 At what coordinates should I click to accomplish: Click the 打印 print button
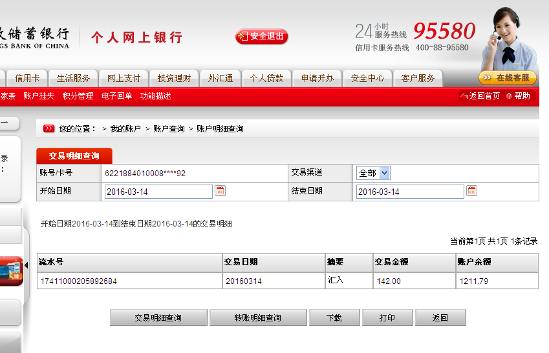(387, 318)
